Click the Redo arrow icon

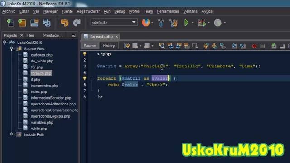[x=77, y=23]
